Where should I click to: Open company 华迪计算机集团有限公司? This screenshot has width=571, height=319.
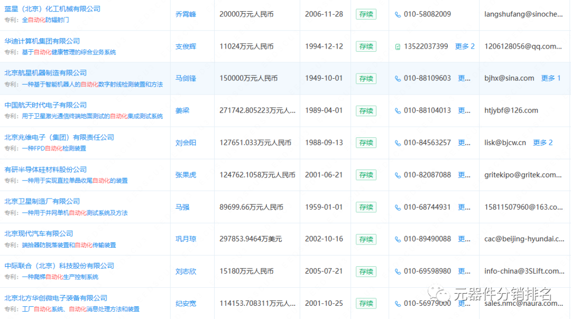pos(42,41)
